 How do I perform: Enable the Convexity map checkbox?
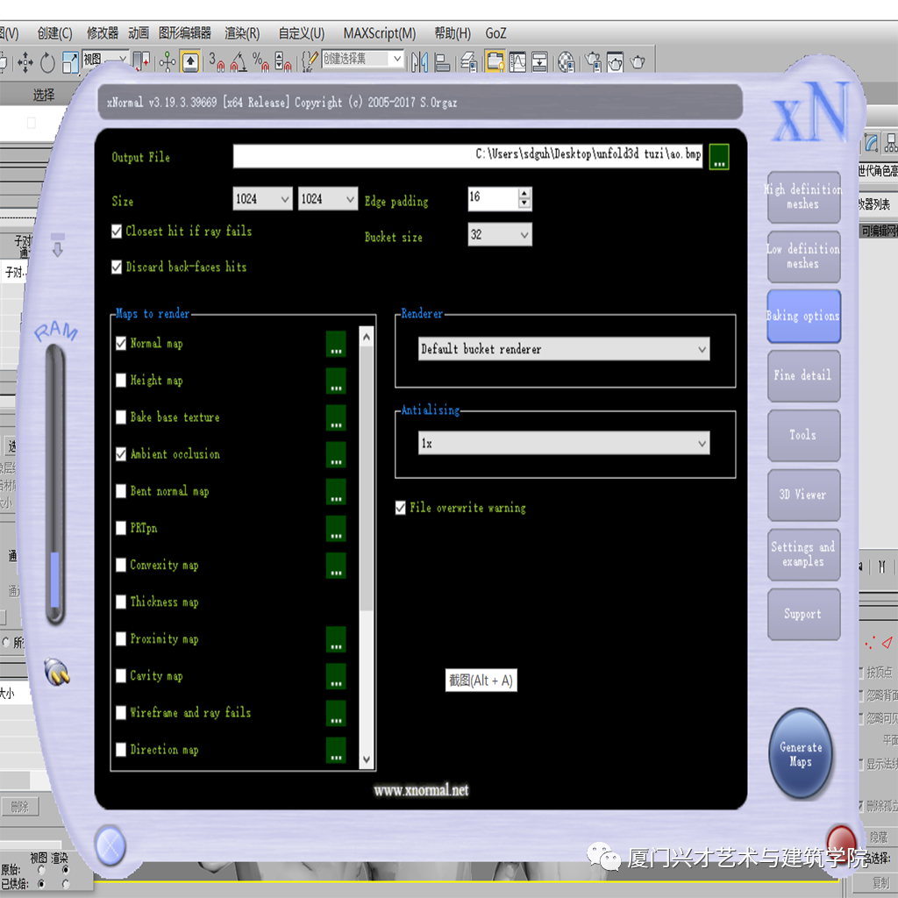click(x=121, y=566)
